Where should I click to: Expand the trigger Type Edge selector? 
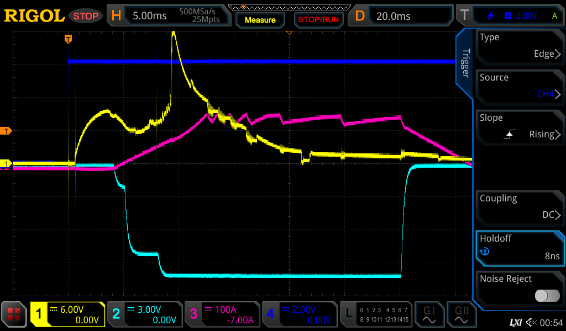pos(520,46)
